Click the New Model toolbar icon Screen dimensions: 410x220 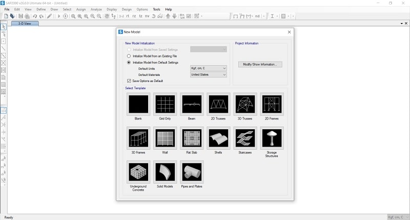[x=5, y=16]
